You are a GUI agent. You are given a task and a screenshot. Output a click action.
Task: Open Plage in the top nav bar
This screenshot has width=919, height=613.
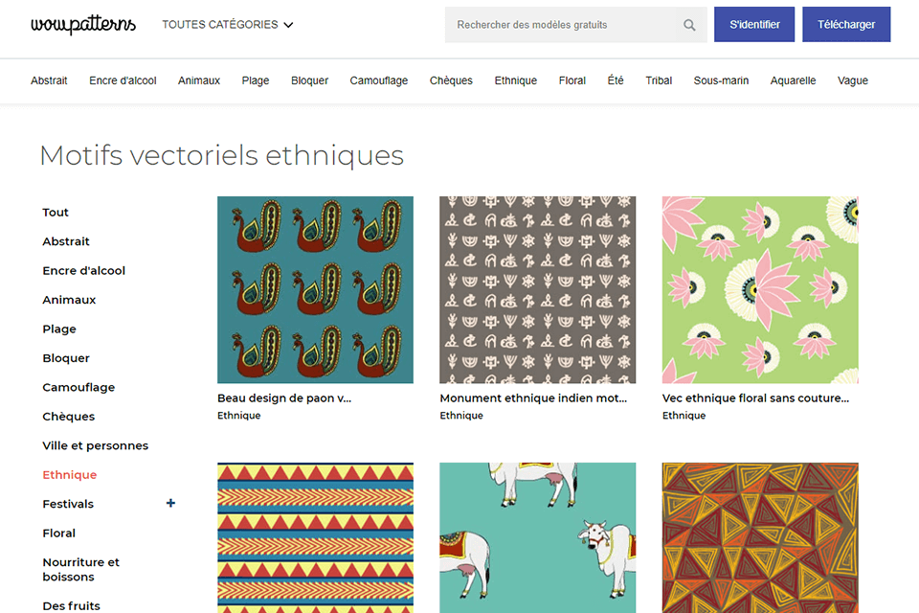pos(256,80)
